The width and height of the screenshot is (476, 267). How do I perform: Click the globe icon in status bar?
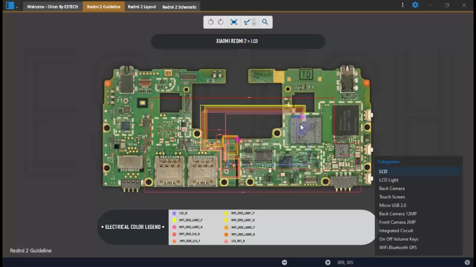(x=467, y=262)
